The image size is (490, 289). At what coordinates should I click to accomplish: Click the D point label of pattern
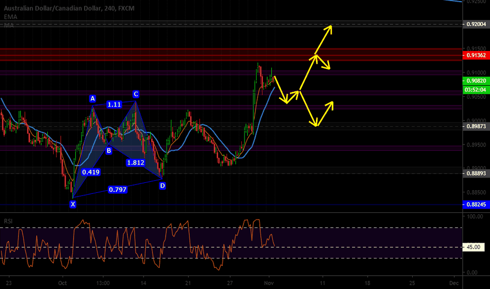[x=162, y=186]
